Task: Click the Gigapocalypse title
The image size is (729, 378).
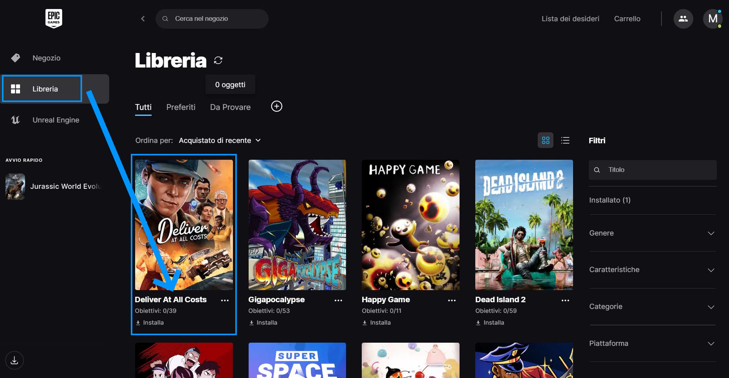Action: (277, 299)
